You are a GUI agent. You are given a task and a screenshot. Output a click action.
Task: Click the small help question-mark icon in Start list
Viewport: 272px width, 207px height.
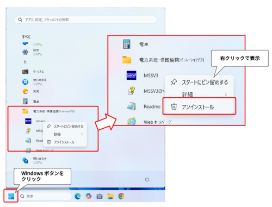[x=28, y=130]
